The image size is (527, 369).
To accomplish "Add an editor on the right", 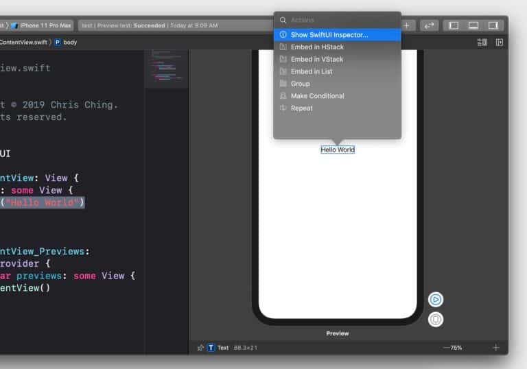I will (x=500, y=43).
